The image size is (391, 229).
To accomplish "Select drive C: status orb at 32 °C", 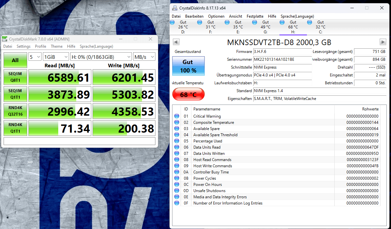I will pyautogui.click(x=310, y=23).
